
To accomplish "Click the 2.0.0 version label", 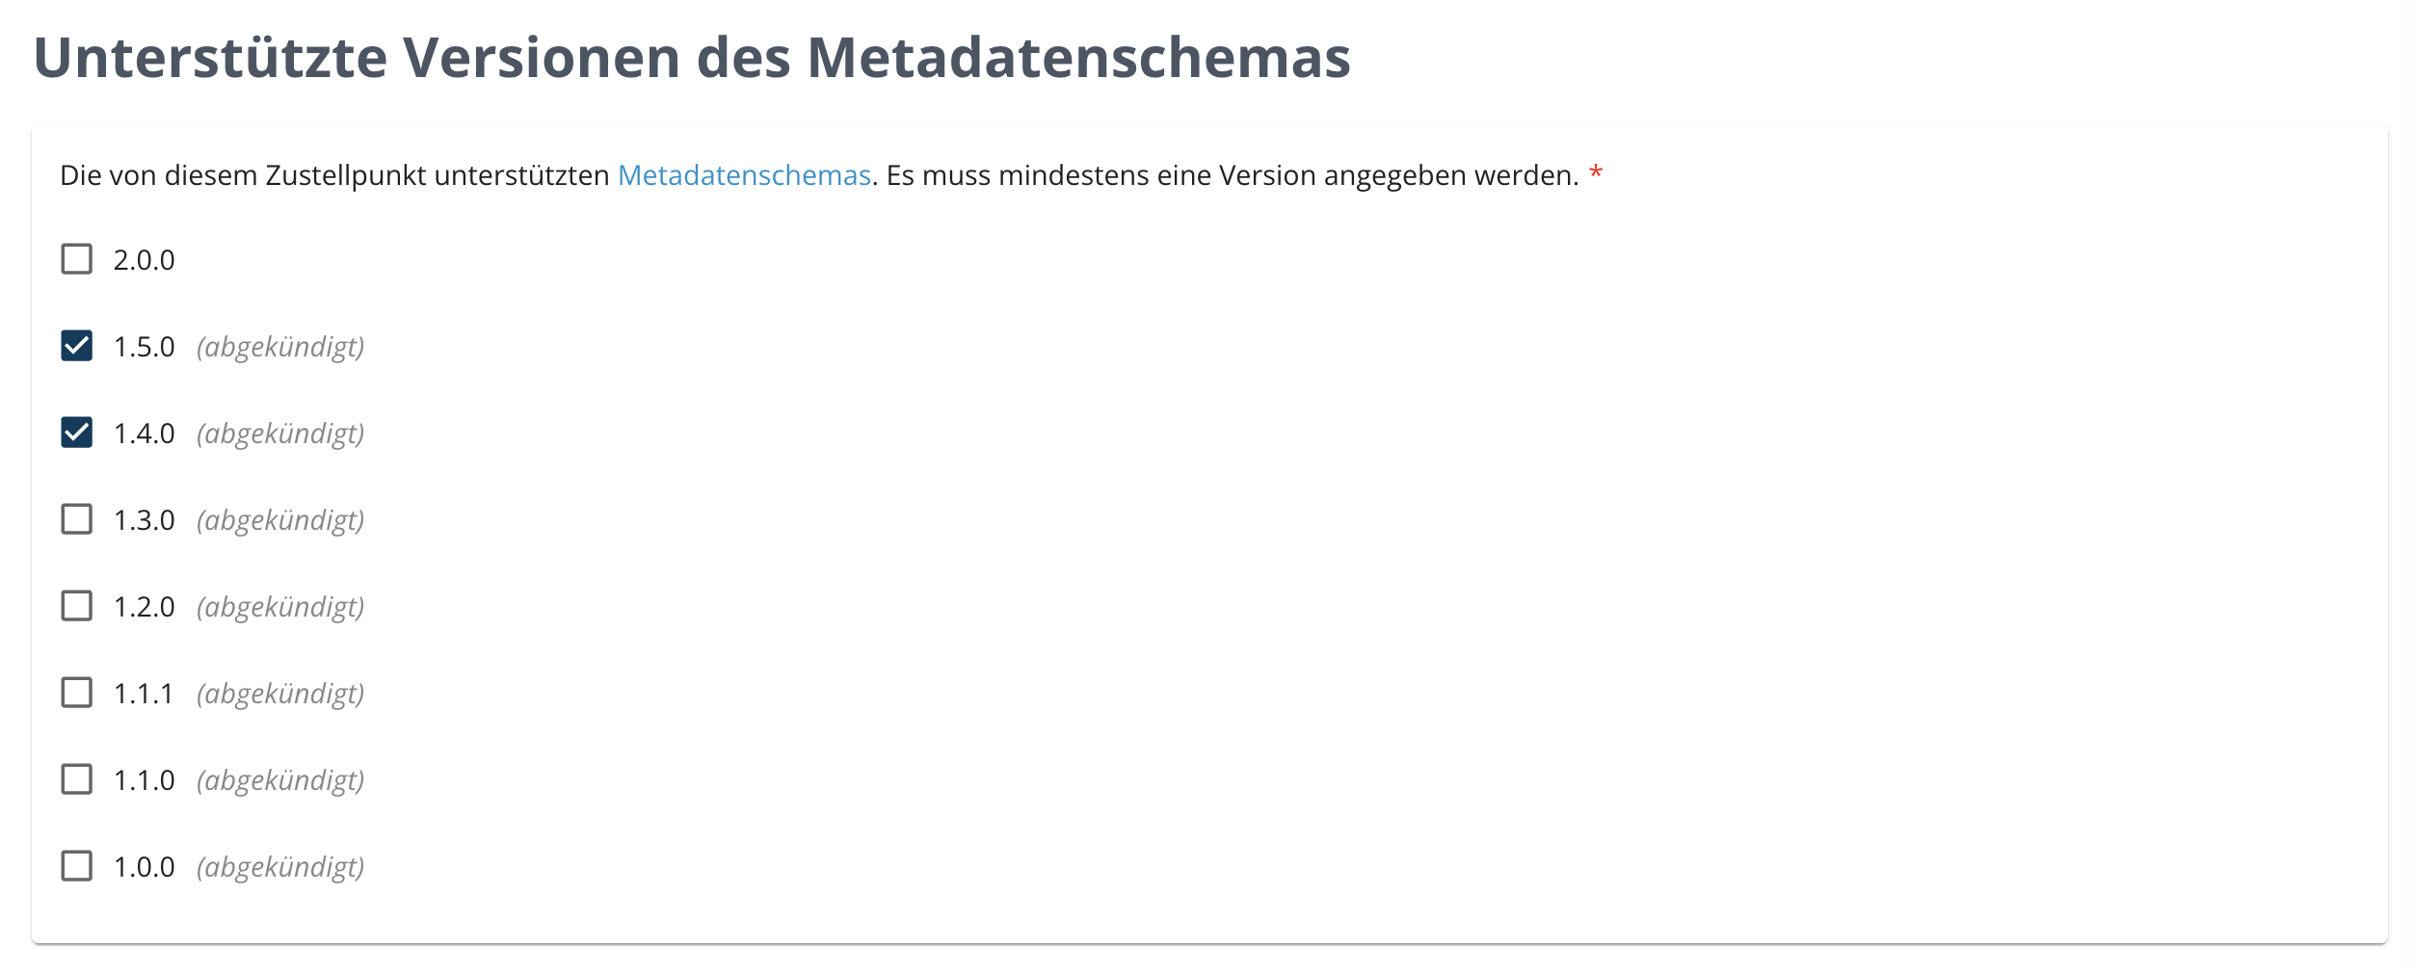I will [143, 258].
